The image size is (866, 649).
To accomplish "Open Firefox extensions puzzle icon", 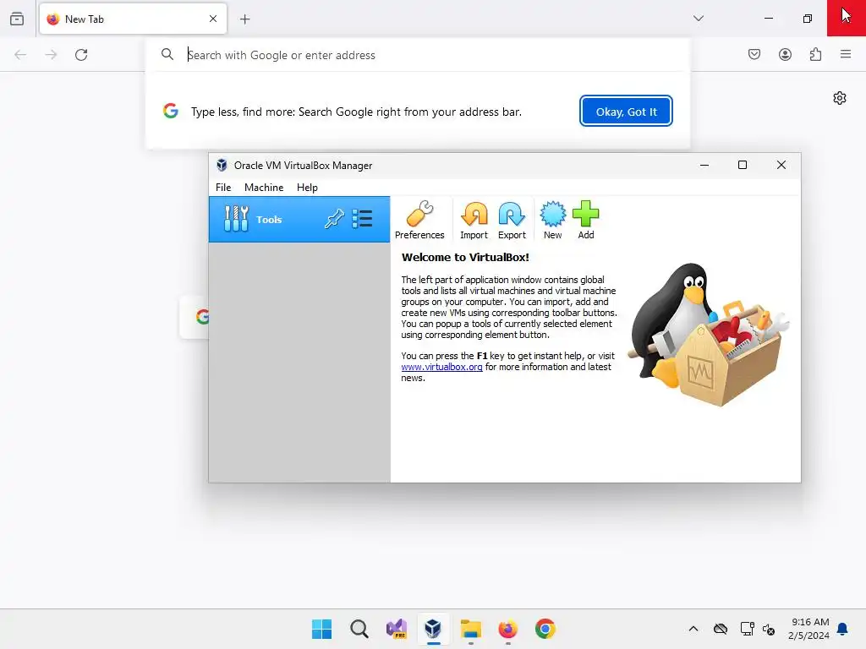I will pos(815,54).
